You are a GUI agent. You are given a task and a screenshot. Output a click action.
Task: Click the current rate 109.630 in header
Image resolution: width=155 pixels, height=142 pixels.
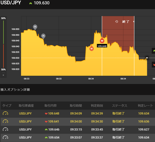[42, 3]
